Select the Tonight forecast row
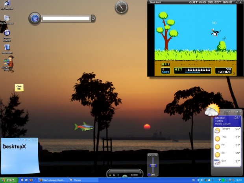244x183 pixels. [227, 129]
